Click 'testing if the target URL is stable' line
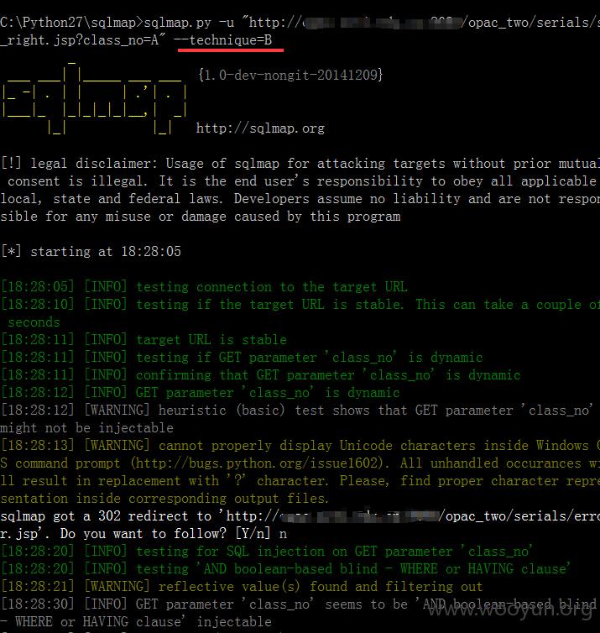600x633 pixels. (300, 305)
